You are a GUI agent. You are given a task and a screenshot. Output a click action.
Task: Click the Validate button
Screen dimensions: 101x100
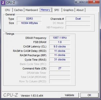pos(69,95)
